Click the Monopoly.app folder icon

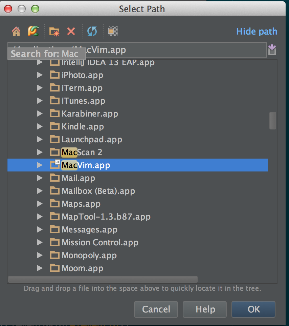[55, 255]
